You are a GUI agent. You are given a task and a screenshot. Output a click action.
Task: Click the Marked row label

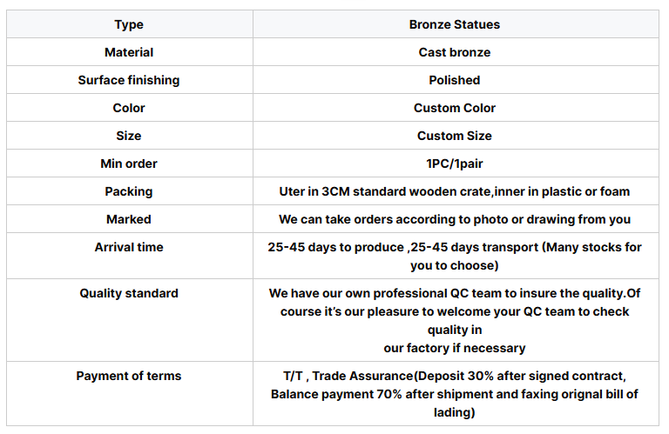pyautogui.click(x=129, y=219)
